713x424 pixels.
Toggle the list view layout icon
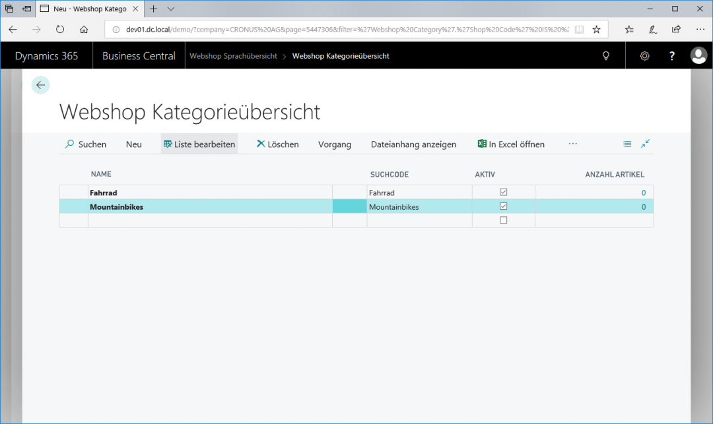(x=627, y=144)
